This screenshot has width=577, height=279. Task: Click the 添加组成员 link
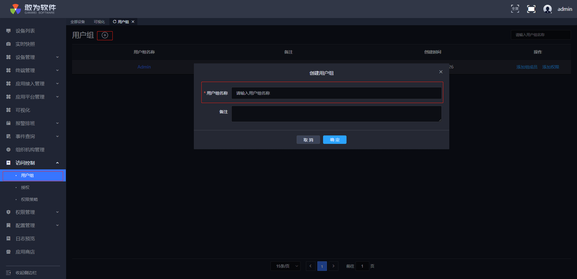point(527,67)
